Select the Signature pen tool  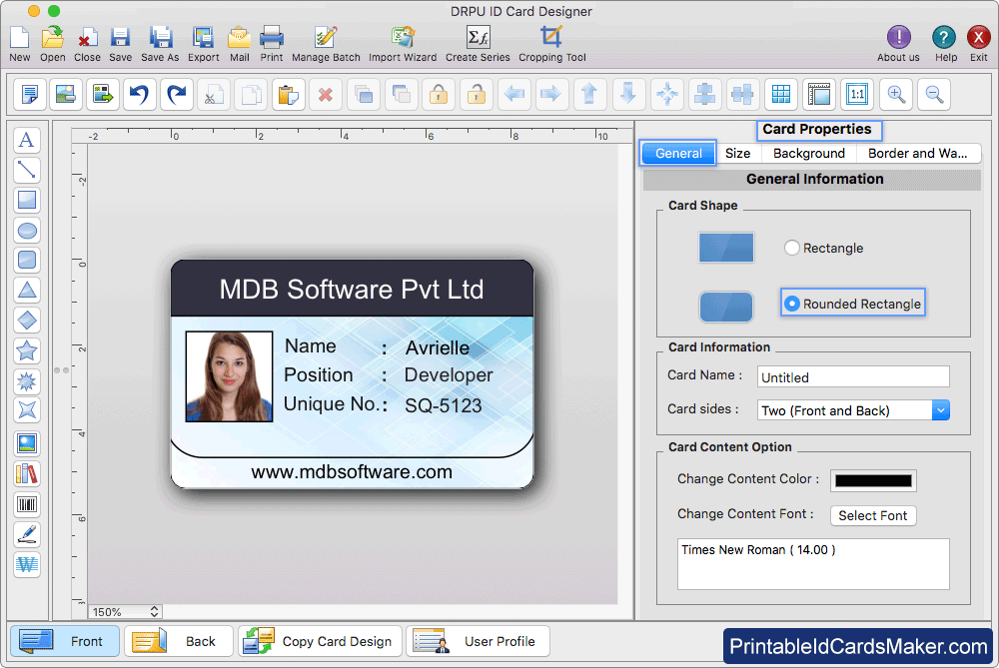tap(27, 534)
